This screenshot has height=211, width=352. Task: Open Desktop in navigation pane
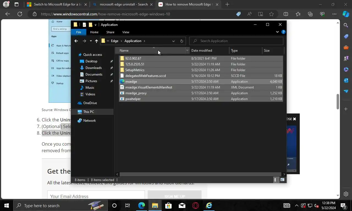[x=91, y=61]
